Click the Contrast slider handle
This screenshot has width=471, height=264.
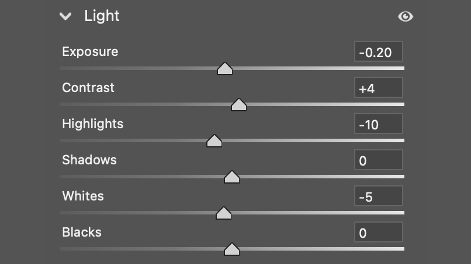click(x=239, y=105)
